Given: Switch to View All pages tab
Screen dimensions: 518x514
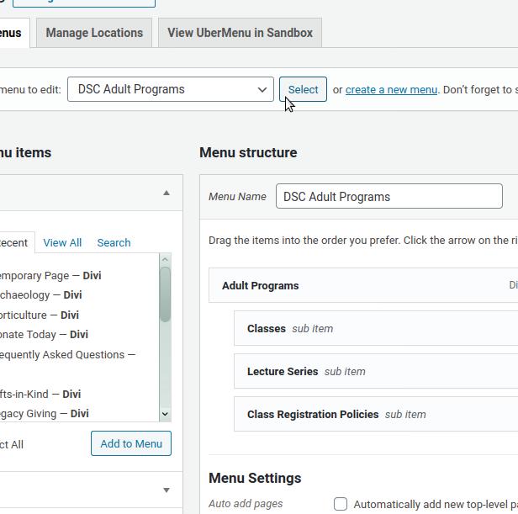Looking at the screenshot, I should pos(62,242).
